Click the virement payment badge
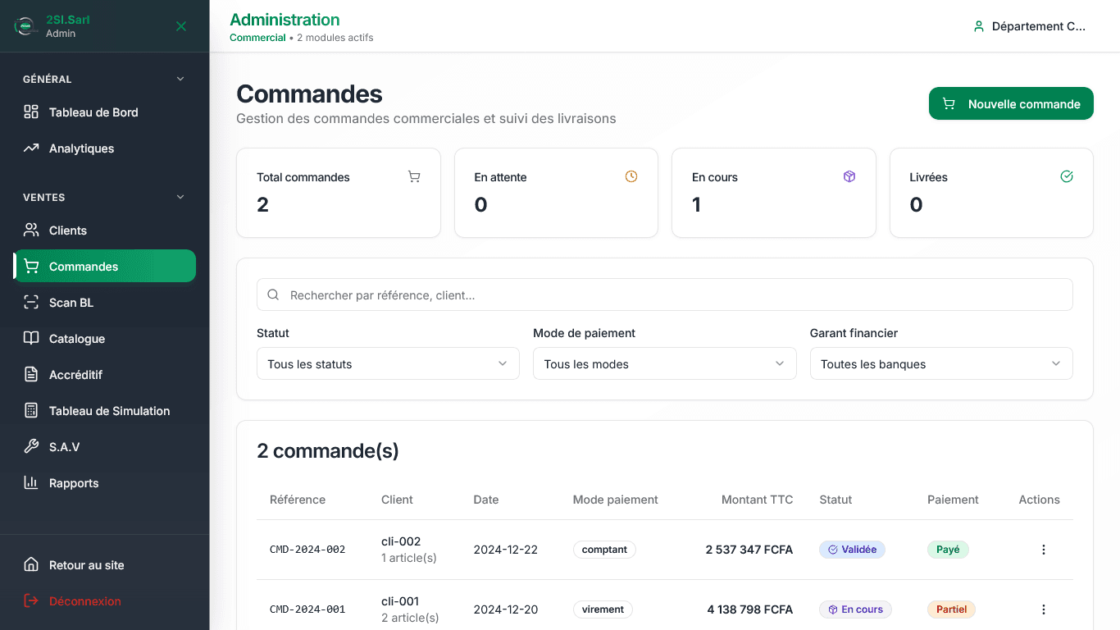This screenshot has height=630, width=1120. [x=603, y=609]
